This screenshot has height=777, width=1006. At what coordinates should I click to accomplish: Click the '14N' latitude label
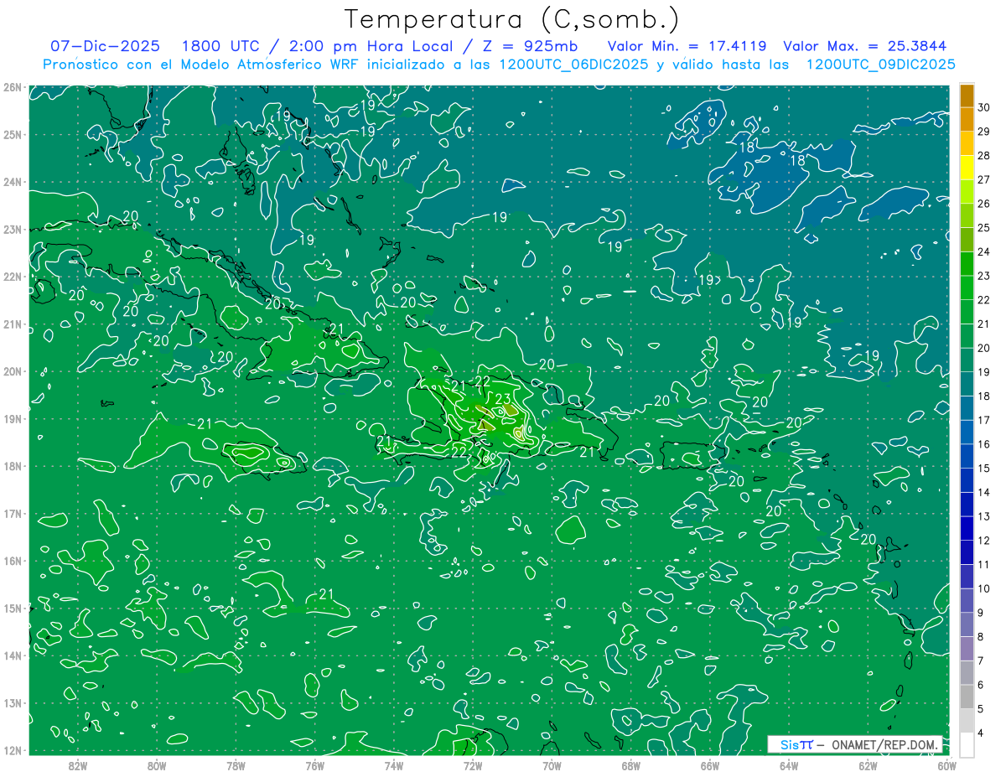click(13, 655)
